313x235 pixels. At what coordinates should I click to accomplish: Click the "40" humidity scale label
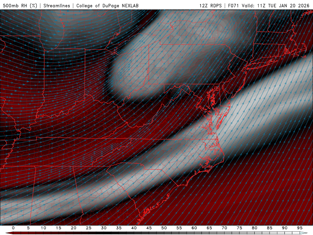tap(134, 228)
